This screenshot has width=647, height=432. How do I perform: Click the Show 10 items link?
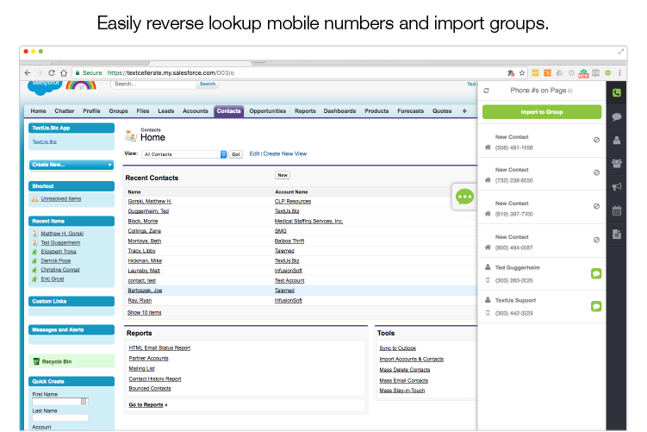point(145,313)
